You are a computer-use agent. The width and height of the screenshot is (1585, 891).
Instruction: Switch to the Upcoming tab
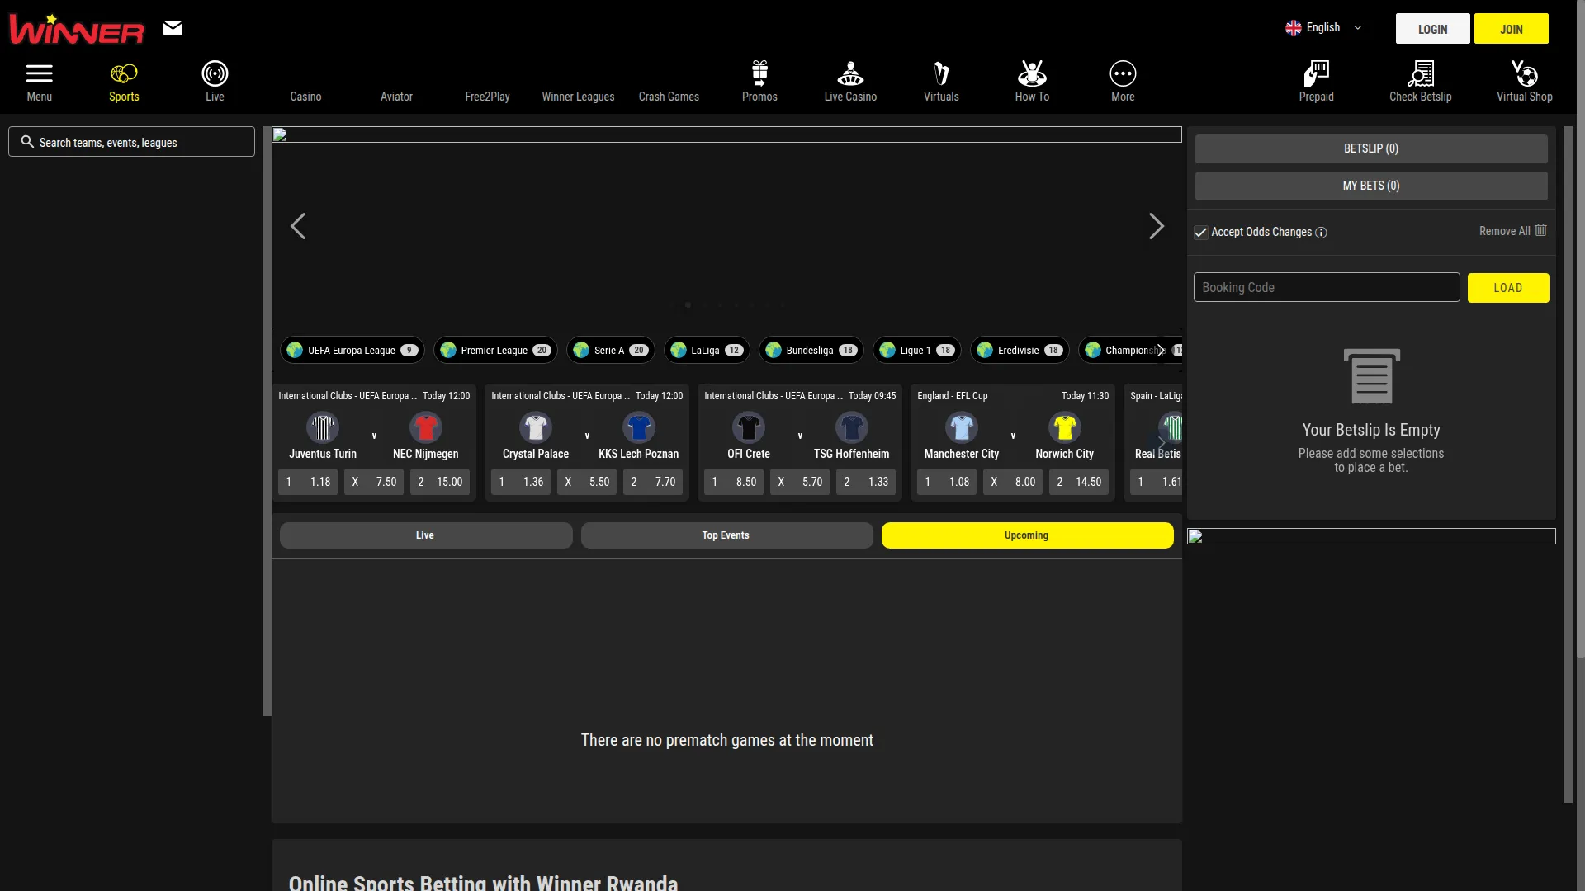(x=1027, y=535)
